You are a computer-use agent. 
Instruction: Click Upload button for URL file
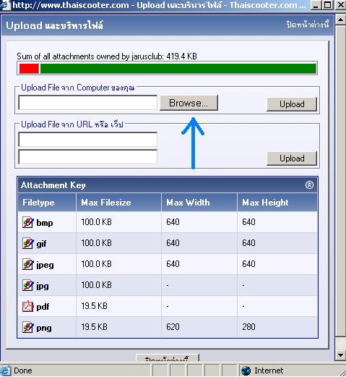click(292, 158)
